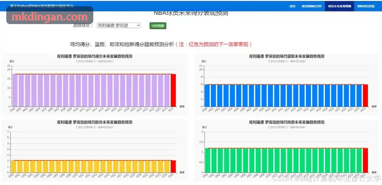Click the platform title in the top-left navbar
This screenshot has height=185, width=382.
[x=41, y=6]
